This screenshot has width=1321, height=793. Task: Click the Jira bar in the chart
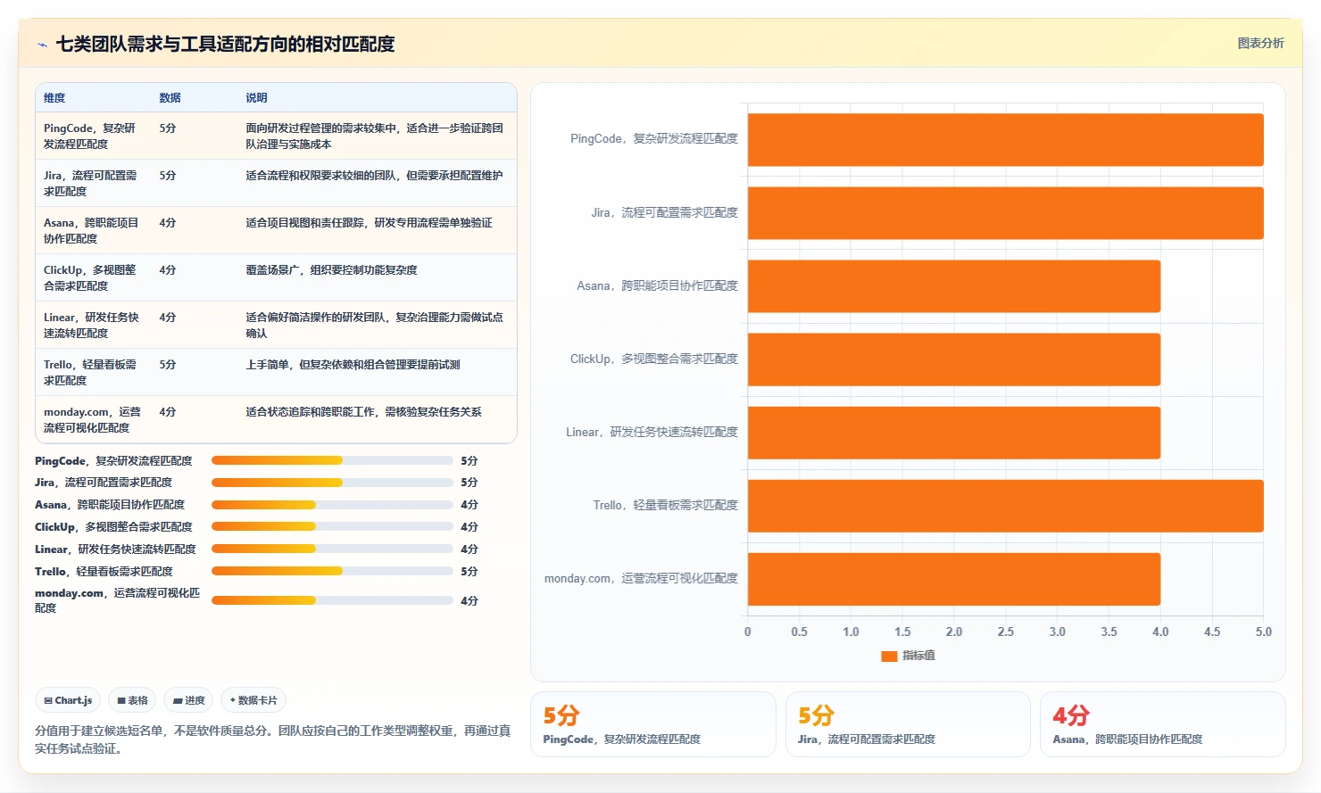(1005, 213)
